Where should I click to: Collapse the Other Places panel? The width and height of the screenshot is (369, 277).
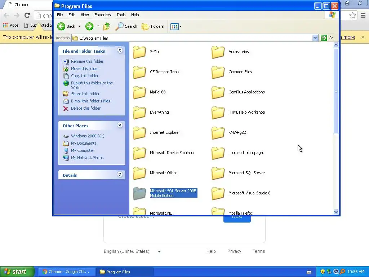[x=120, y=125]
